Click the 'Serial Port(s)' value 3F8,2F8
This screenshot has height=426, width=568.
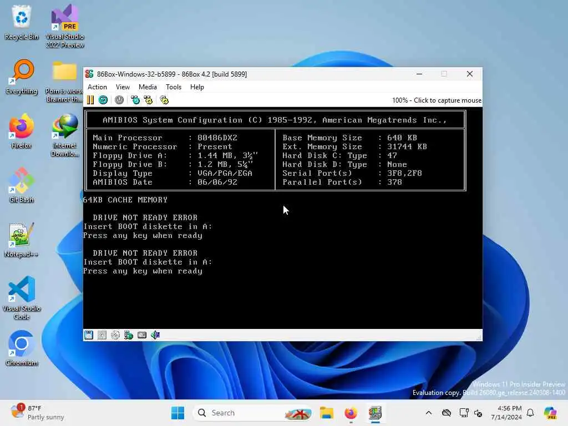404,173
